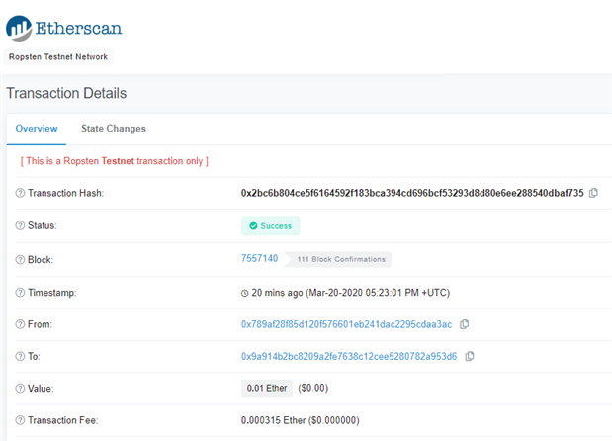Click help icon beside Transaction Hash

coord(20,193)
